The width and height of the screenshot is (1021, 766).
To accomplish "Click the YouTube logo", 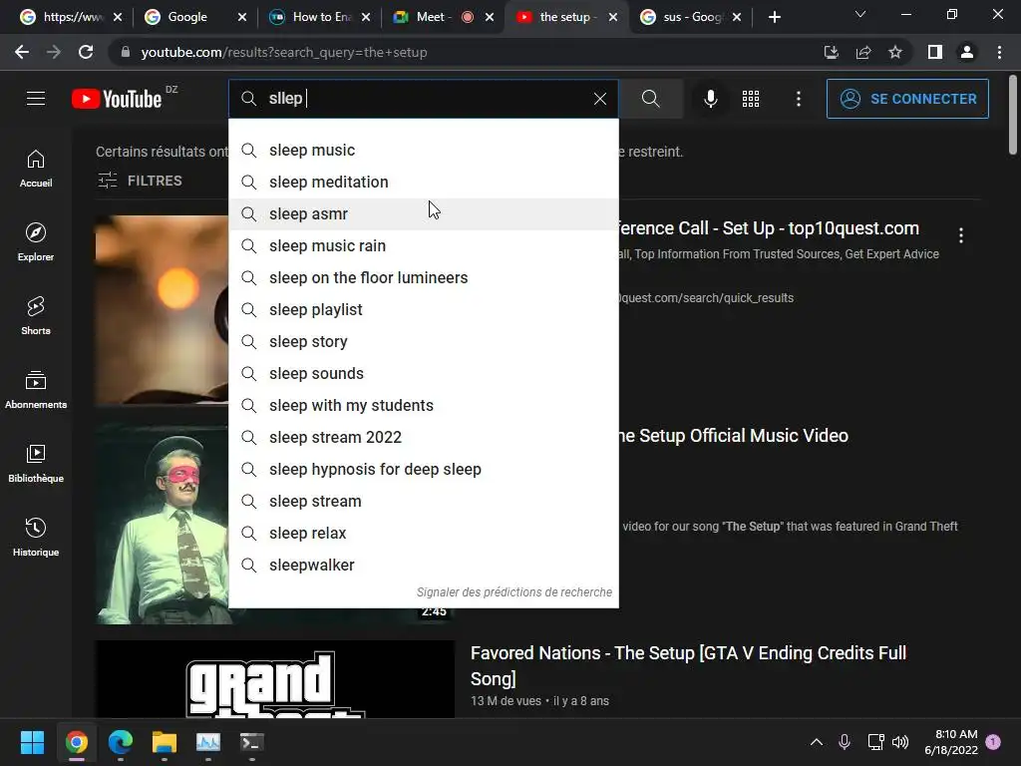I will click(117, 99).
